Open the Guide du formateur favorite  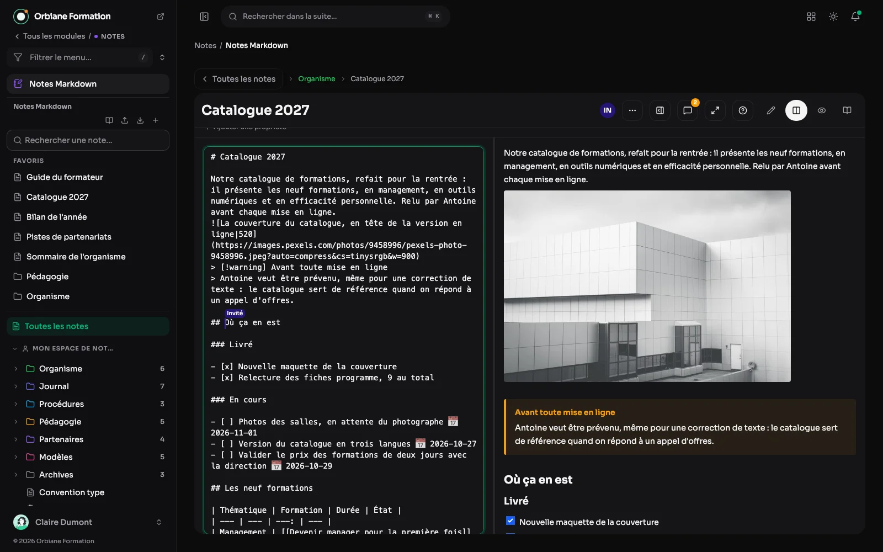pyautogui.click(x=65, y=177)
